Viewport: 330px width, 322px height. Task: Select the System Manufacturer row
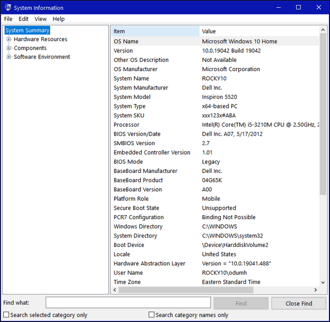[x=215, y=87]
